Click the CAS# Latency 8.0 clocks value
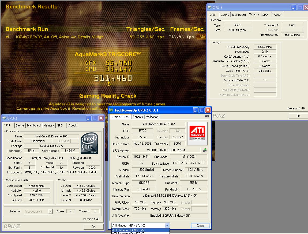Screen dimensions: 308x234 click(x=265, y=56)
